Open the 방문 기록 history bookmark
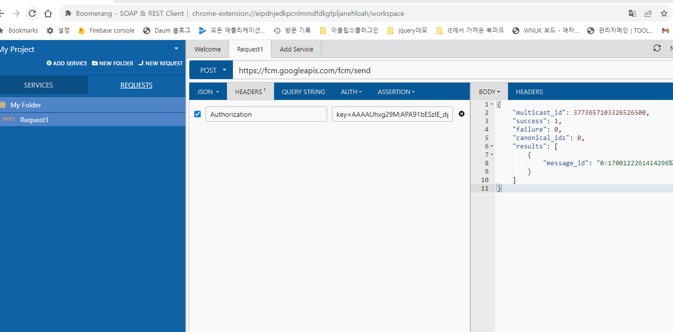Viewport: 673px width, 332px height. pyautogui.click(x=292, y=30)
